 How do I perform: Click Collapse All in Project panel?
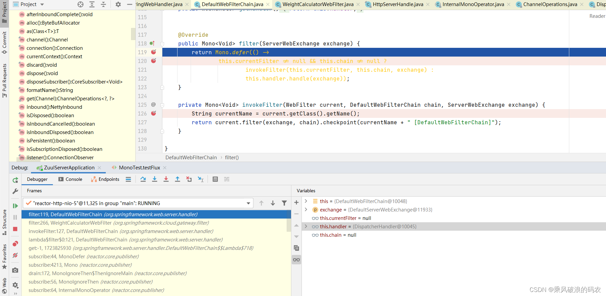pos(103,4)
